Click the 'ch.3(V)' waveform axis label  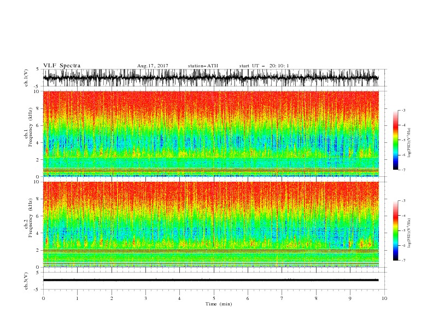tap(26, 281)
